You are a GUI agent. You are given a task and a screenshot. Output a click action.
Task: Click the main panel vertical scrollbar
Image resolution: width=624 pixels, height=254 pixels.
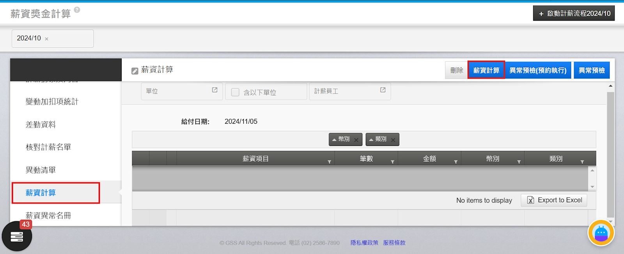[610, 156]
